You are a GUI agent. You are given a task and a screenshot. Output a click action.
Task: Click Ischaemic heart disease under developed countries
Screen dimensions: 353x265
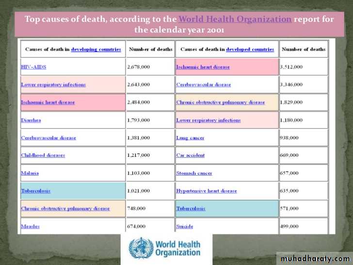pyautogui.click(x=203, y=67)
